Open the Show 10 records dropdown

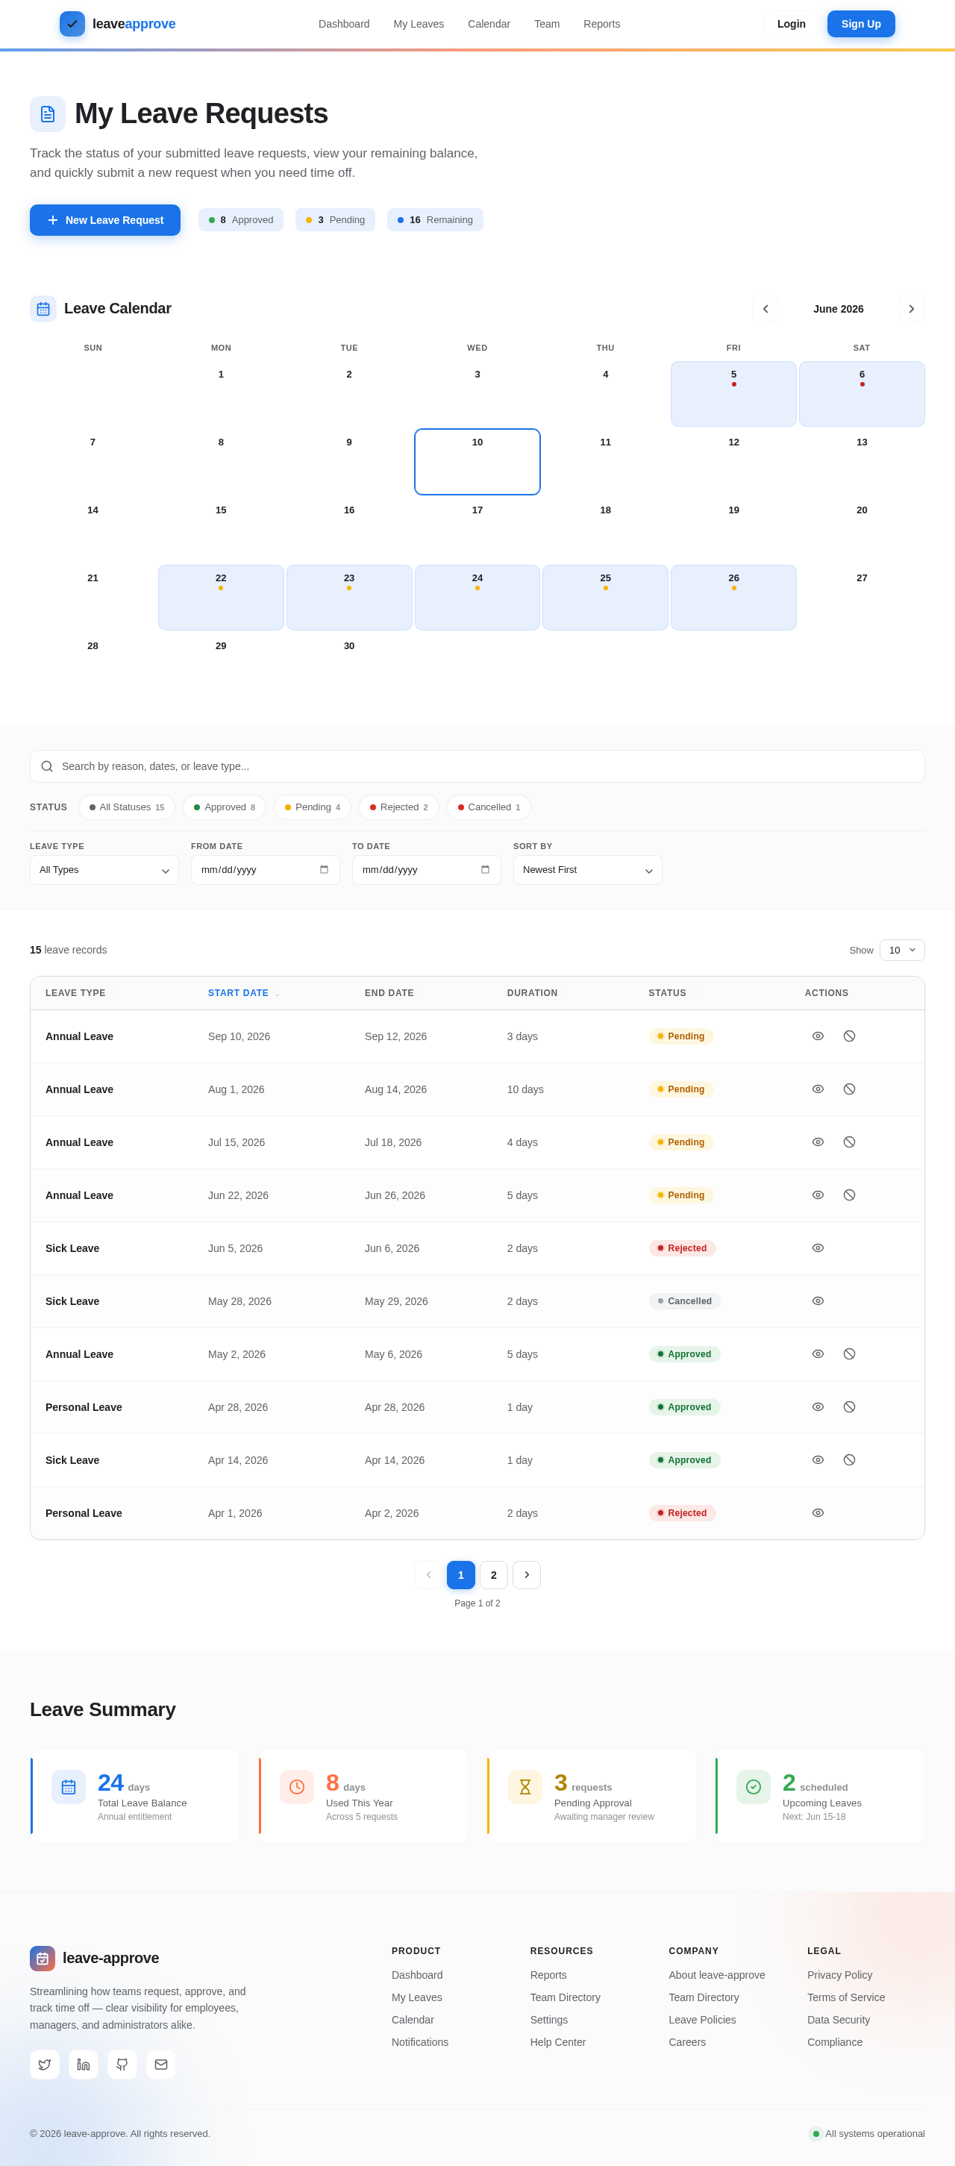tap(902, 950)
